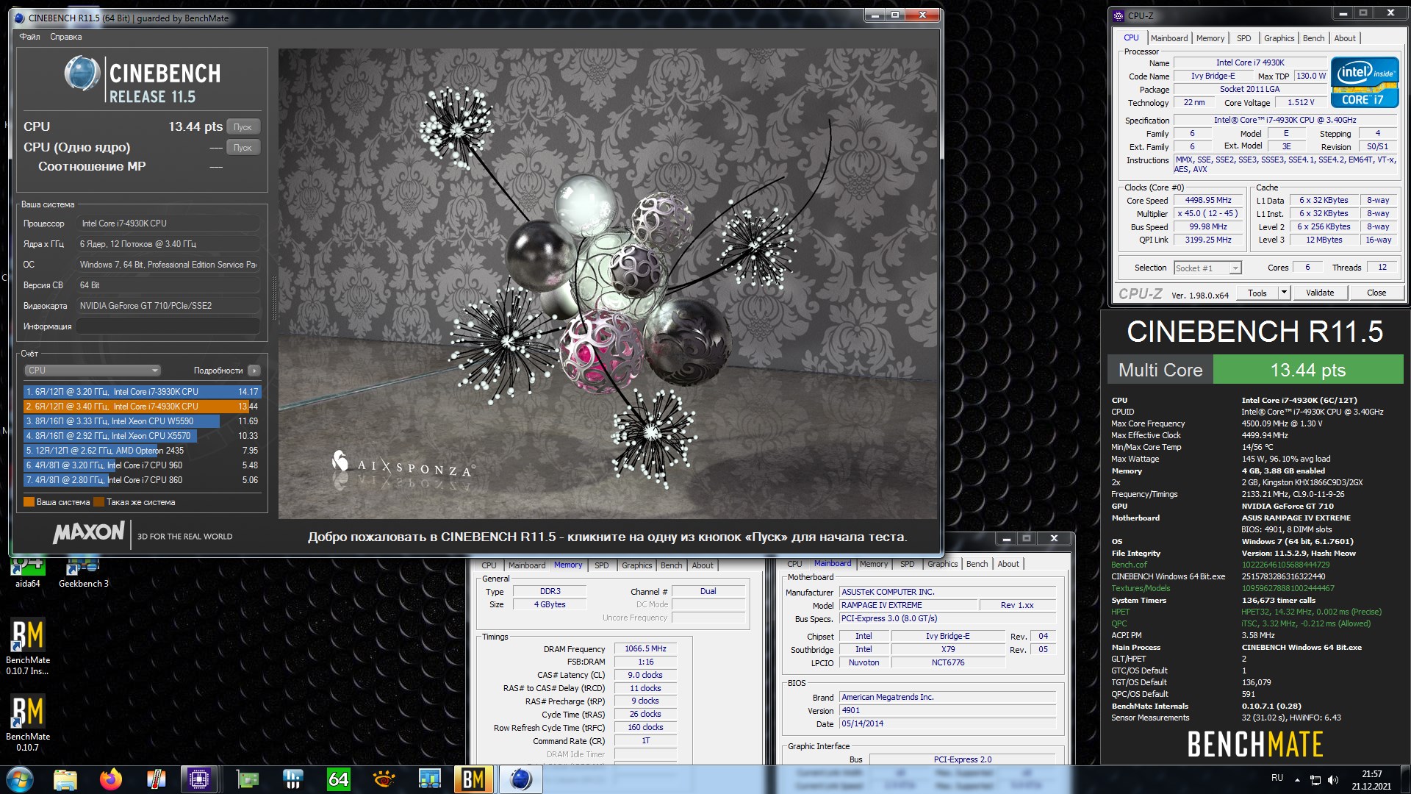Click Bench.cof entry in BenchMate panel

(x=1129, y=565)
